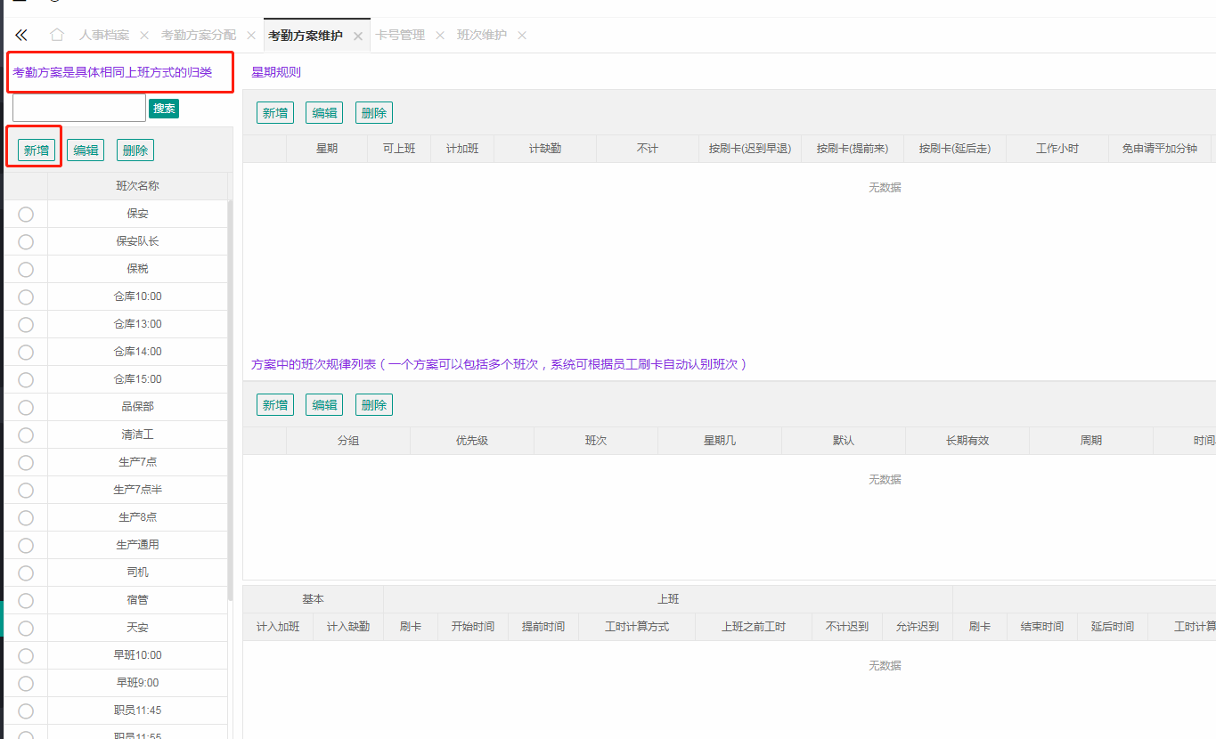This screenshot has width=1216, height=739.
Task: Close the 人事档案 tab
Action: pyautogui.click(x=144, y=36)
